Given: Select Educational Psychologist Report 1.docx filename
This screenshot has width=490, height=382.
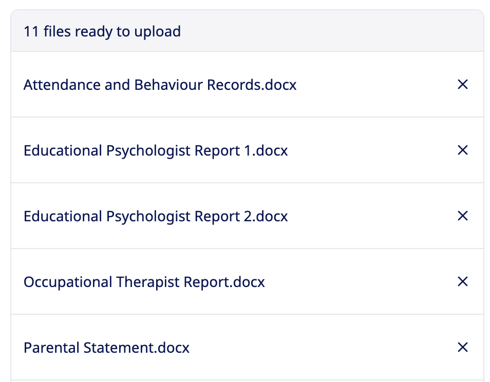Looking at the screenshot, I should click(x=156, y=150).
